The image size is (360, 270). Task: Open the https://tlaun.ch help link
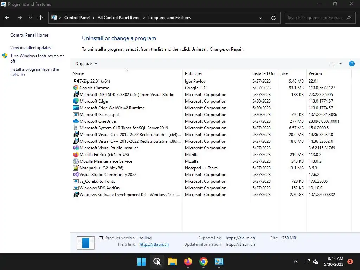(154, 244)
